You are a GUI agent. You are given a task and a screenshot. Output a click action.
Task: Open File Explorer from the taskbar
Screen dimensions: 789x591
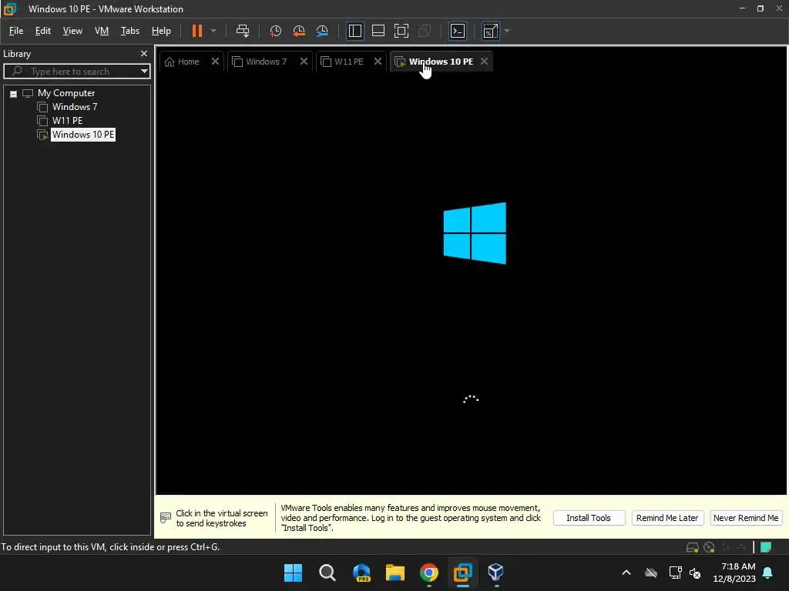(395, 573)
